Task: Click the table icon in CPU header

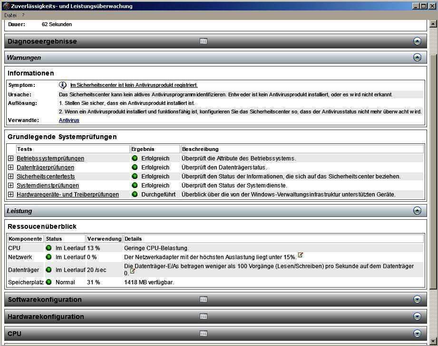Action: (x=204, y=334)
